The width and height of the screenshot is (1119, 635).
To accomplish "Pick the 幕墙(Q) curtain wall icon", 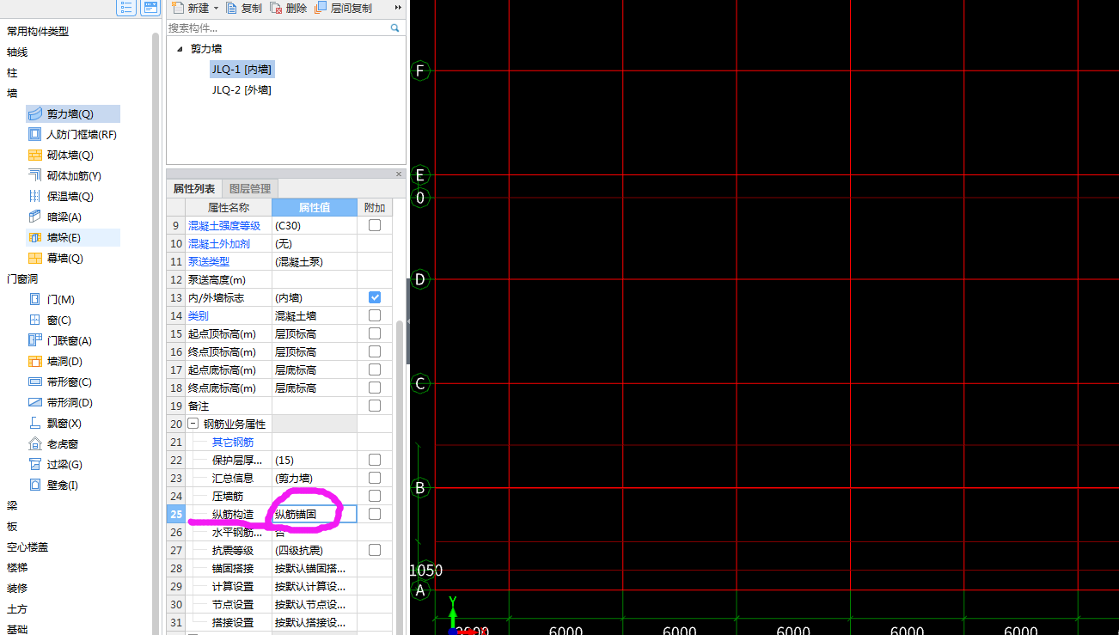I will click(35, 258).
